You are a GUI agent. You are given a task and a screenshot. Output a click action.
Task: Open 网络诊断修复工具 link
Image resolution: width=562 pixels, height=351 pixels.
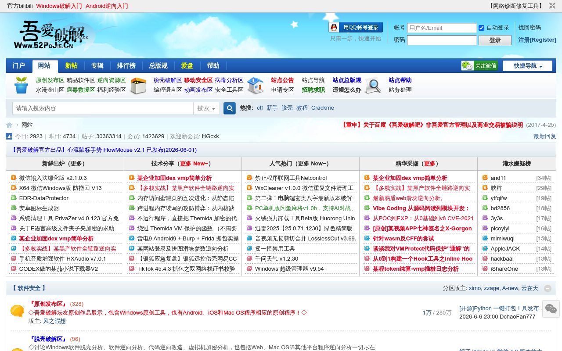(516, 6)
